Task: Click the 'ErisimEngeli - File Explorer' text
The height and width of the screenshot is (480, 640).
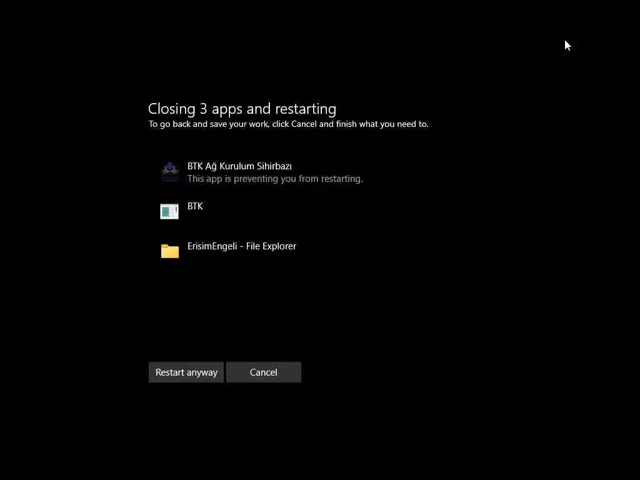Action: pyautogui.click(x=242, y=246)
